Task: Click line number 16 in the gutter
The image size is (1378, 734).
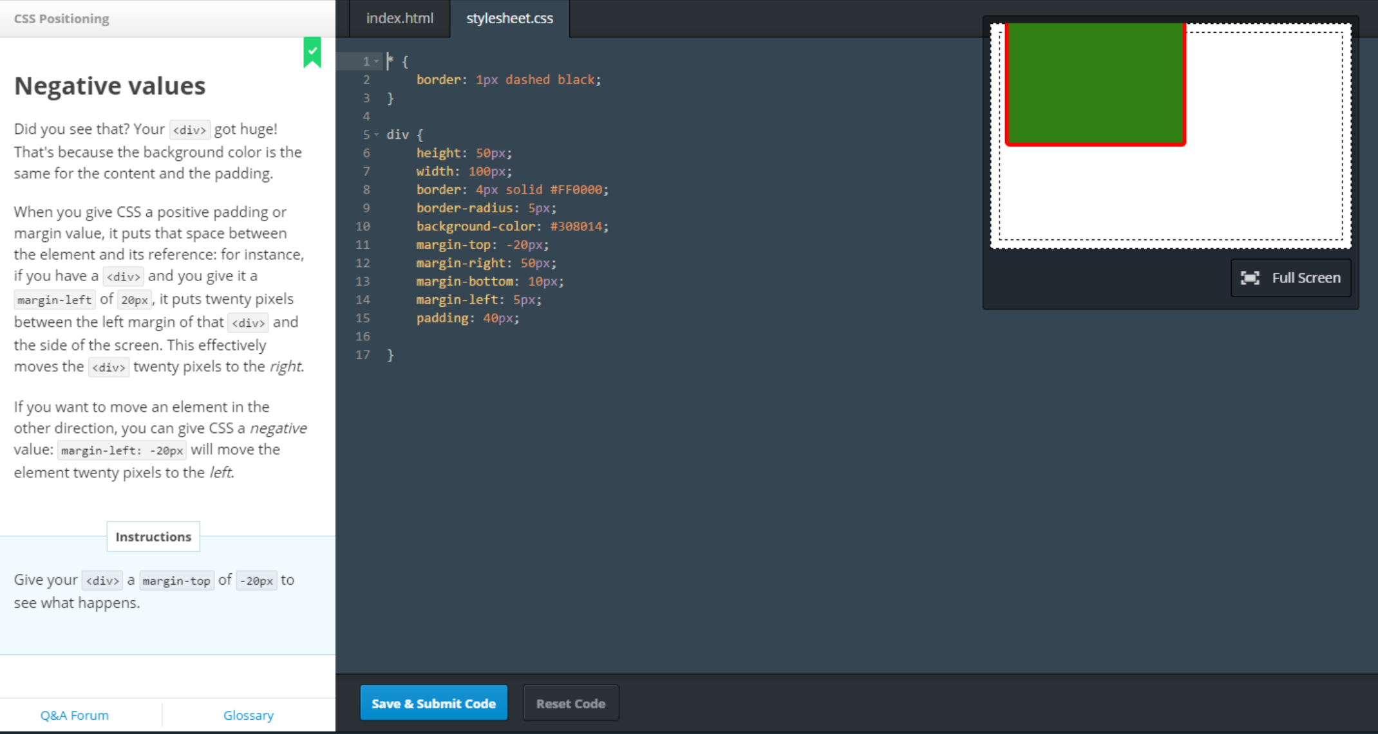Action: click(363, 336)
